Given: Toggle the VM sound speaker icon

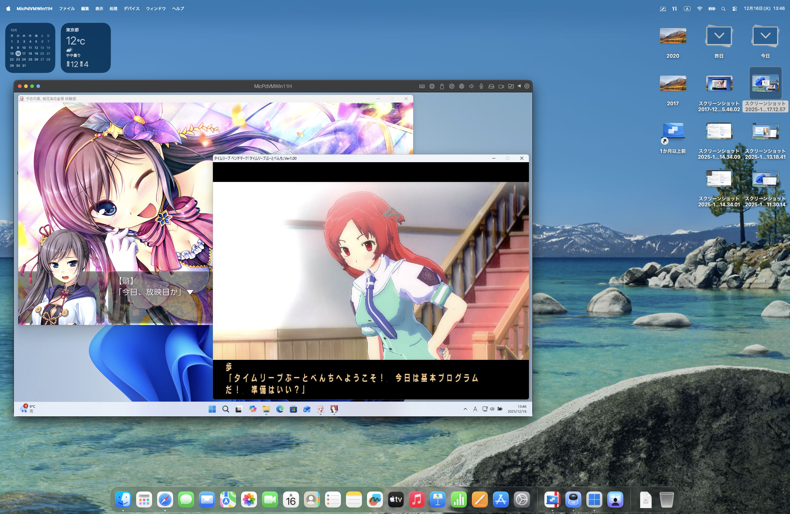Looking at the screenshot, I should [x=471, y=86].
